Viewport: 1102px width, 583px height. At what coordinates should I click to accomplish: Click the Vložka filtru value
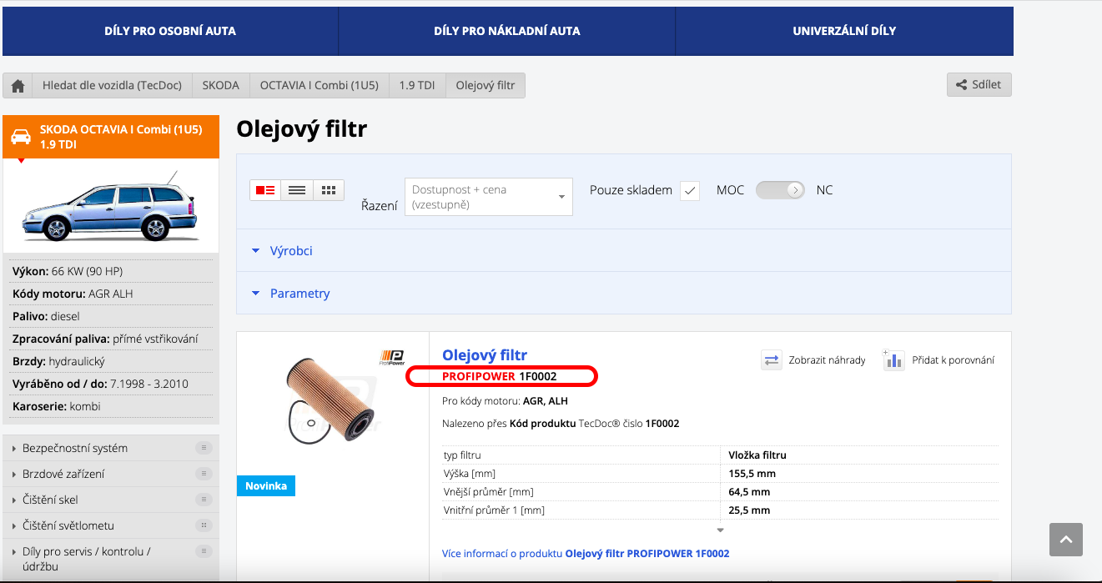click(x=757, y=455)
